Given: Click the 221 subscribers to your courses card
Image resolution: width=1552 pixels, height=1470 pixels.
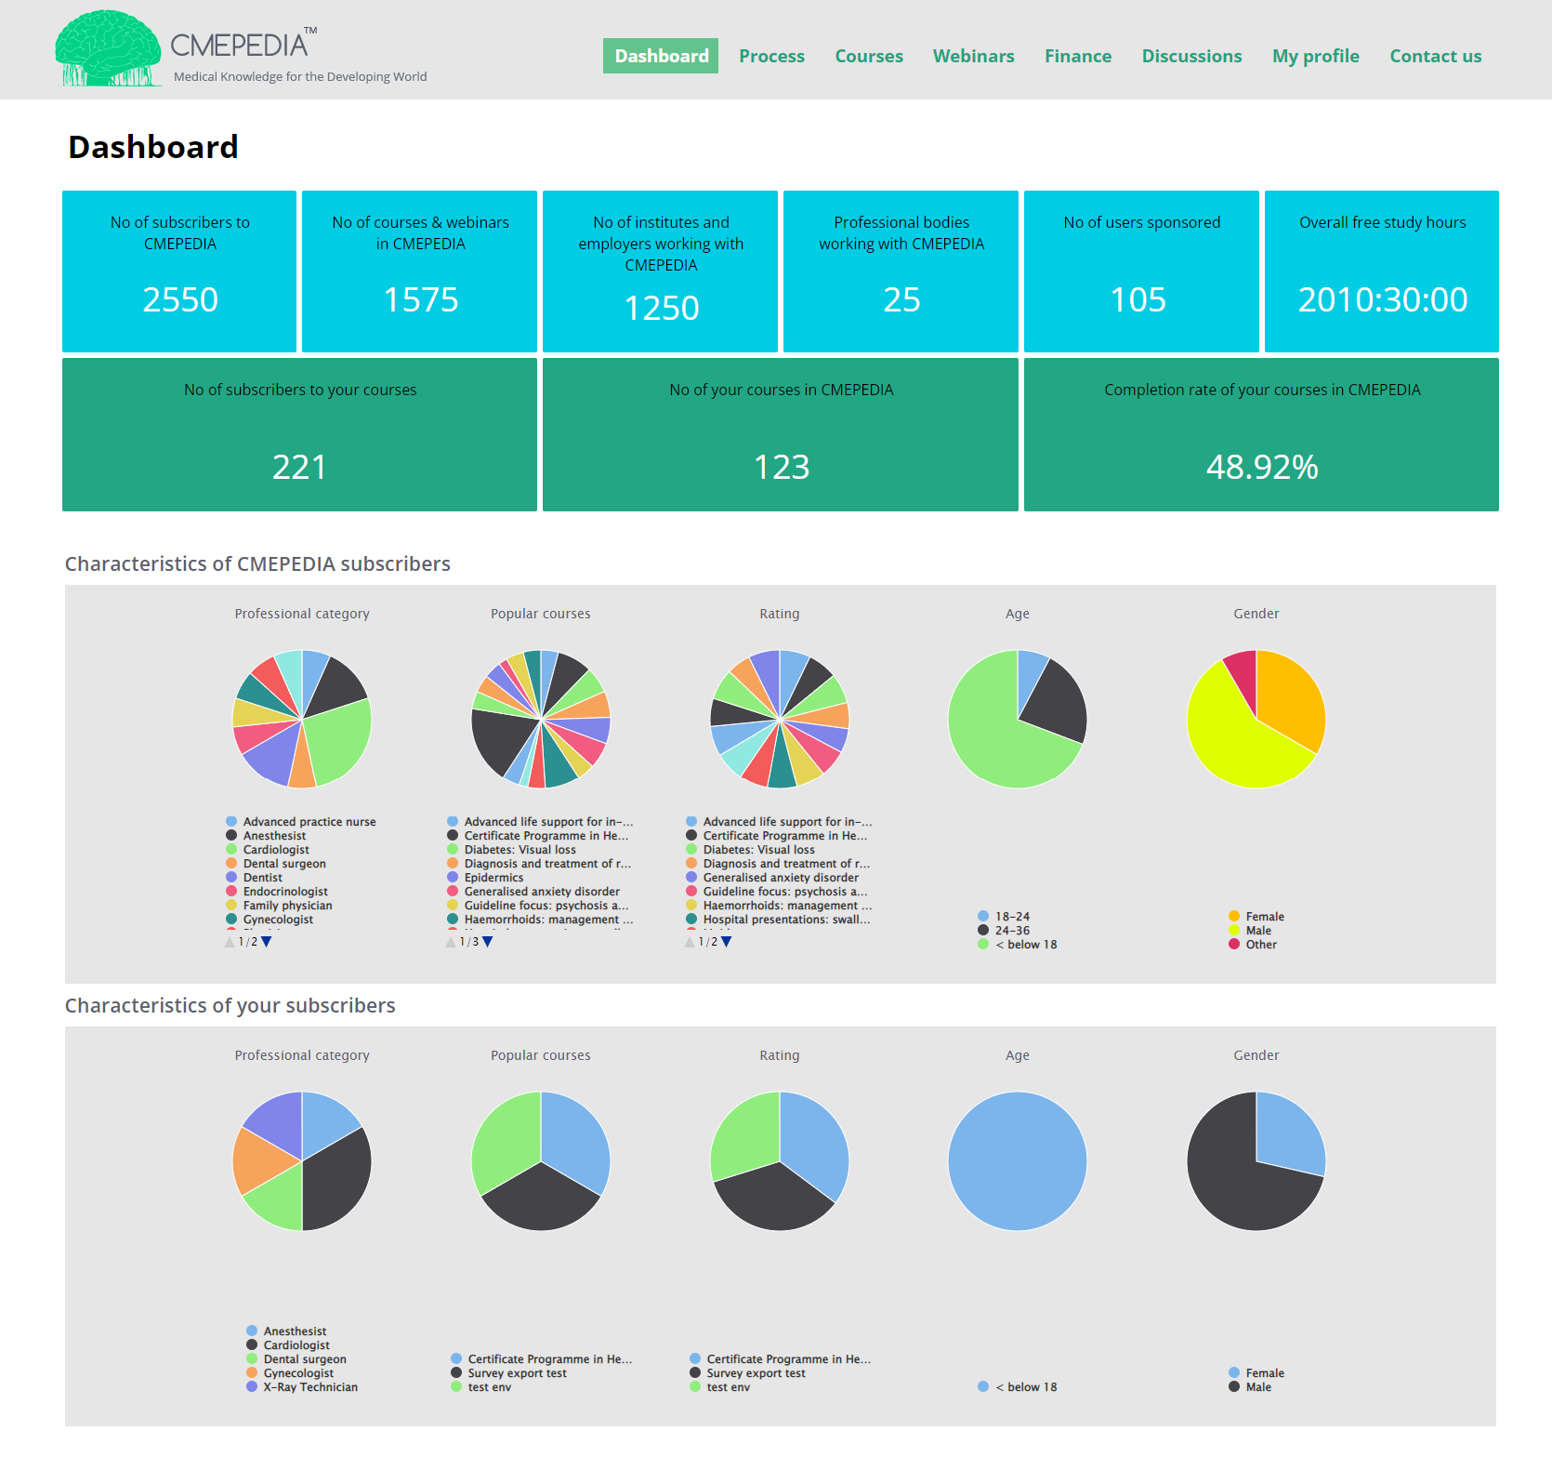Looking at the screenshot, I should [x=299, y=434].
